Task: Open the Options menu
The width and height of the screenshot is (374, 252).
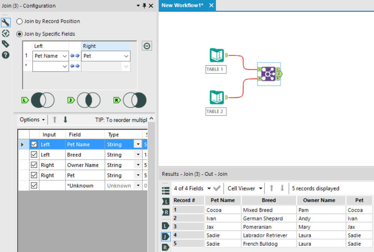Action: (x=32, y=120)
